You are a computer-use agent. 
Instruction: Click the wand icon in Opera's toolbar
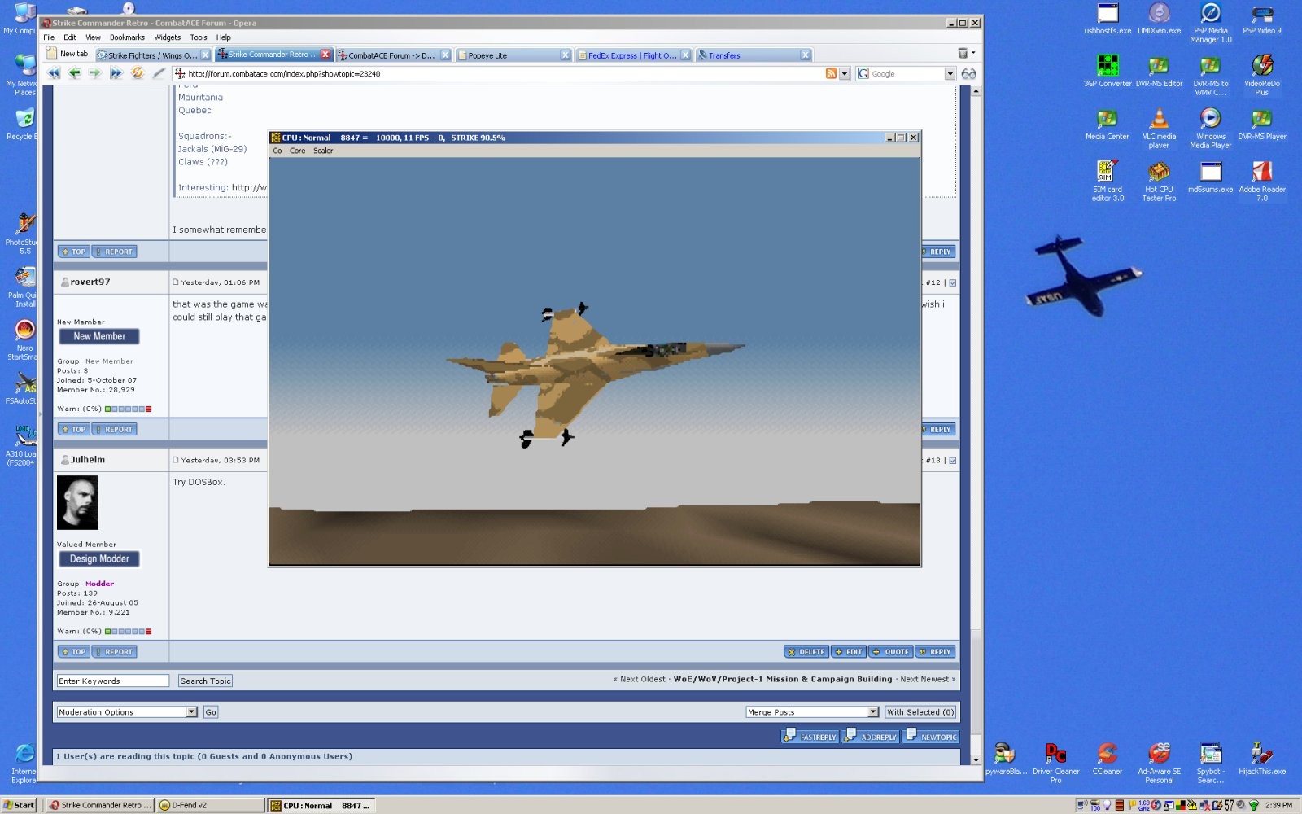click(x=159, y=73)
